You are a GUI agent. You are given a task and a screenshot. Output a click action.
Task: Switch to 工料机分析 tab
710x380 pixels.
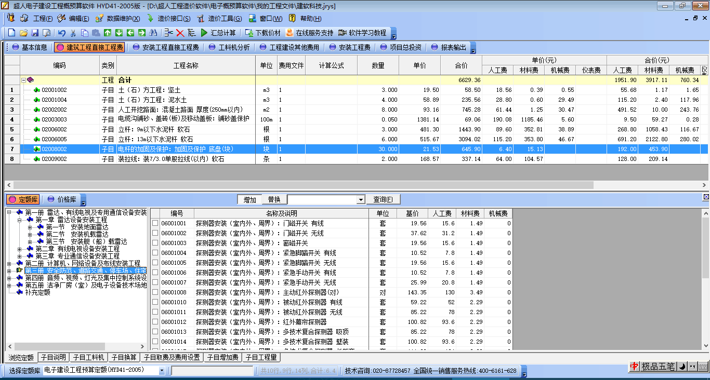click(229, 47)
